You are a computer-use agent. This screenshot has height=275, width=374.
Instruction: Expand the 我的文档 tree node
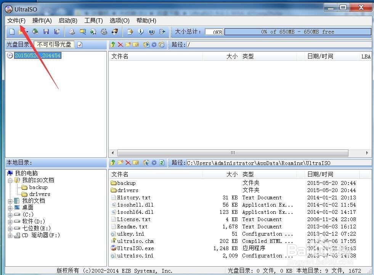click(10, 201)
